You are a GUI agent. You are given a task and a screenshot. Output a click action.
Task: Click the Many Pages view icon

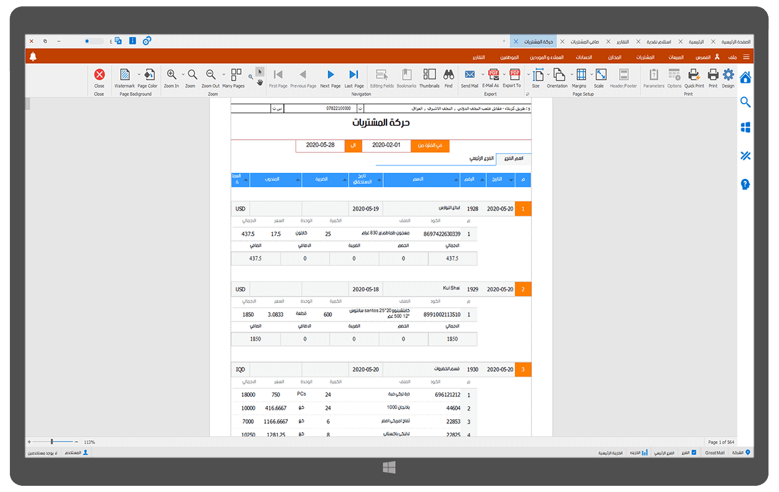[236, 75]
